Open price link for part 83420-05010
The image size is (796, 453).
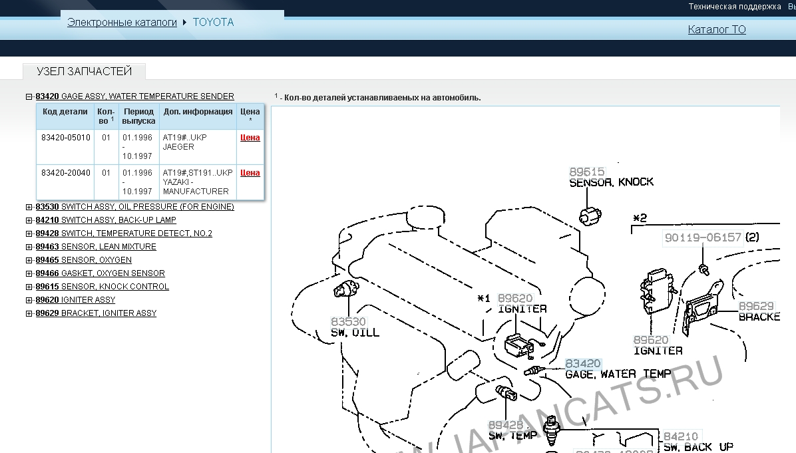[250, 138]
